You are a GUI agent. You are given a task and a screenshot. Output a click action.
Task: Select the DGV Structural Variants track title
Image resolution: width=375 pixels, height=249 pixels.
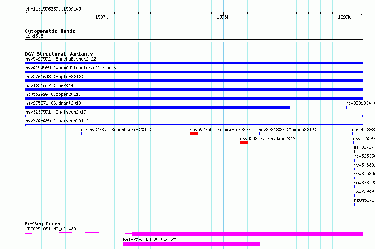(x=59, y=54)
